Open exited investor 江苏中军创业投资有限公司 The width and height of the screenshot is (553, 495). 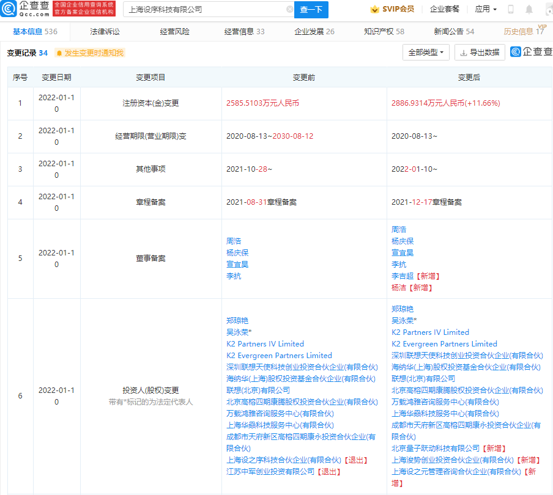pyautogui.click(x=270, y=472)
